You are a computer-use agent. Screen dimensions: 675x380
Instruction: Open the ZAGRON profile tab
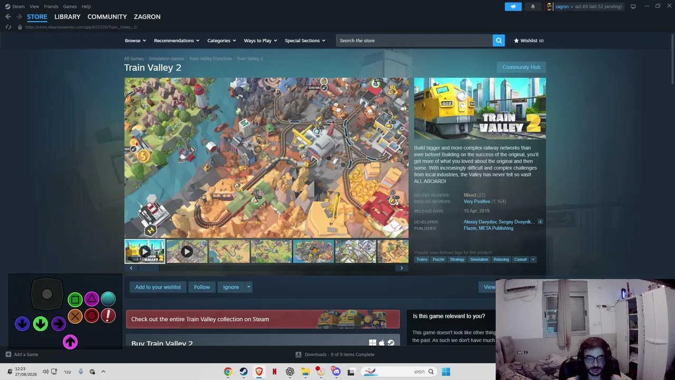[x=147, y=17]
